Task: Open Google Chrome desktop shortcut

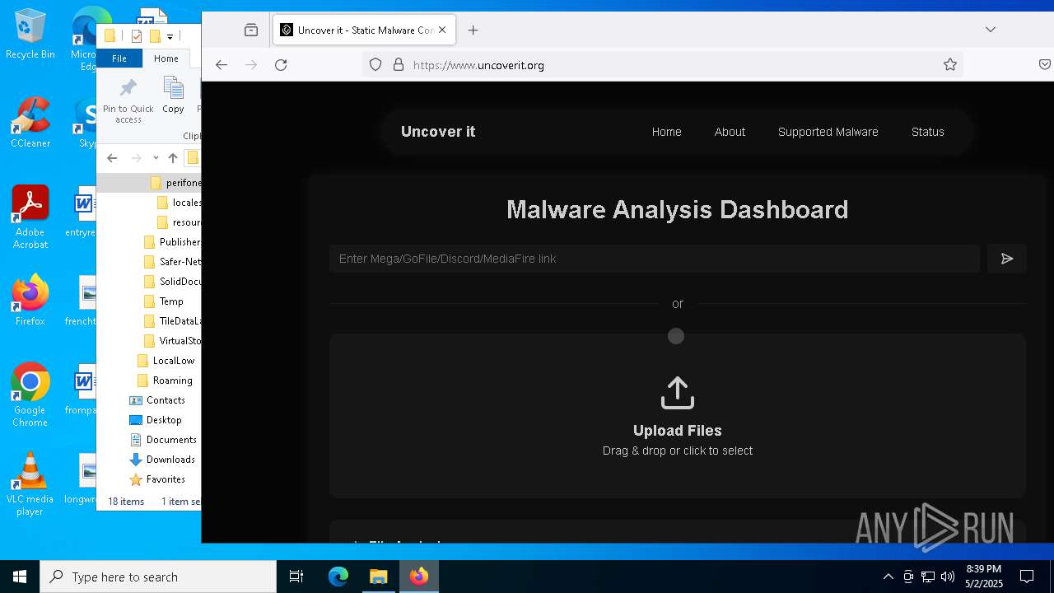Action: pyautogui.click(x=30, y=395)
